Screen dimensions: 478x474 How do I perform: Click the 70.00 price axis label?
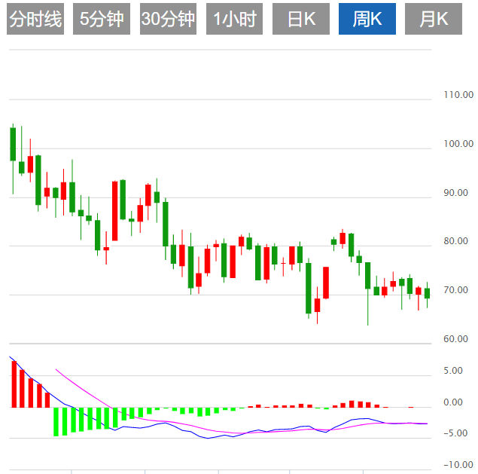455,290
